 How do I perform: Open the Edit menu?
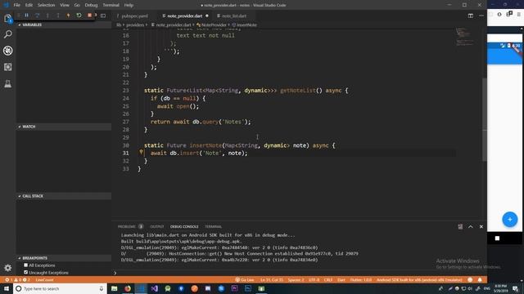(x=29, y=5)
